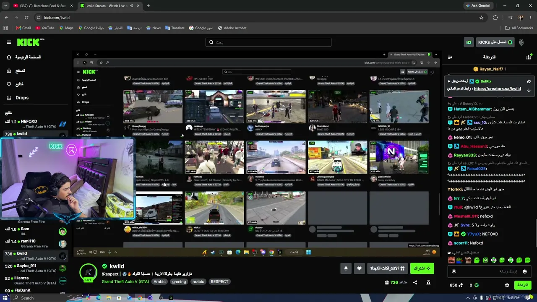This screenshot has width=537, height=302.
Task: Select the RESPECT tag
Action: point(219,281)
